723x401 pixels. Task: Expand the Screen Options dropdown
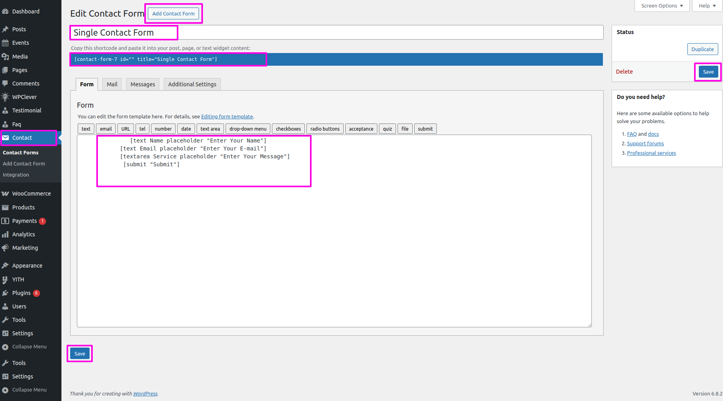[662, 6]
